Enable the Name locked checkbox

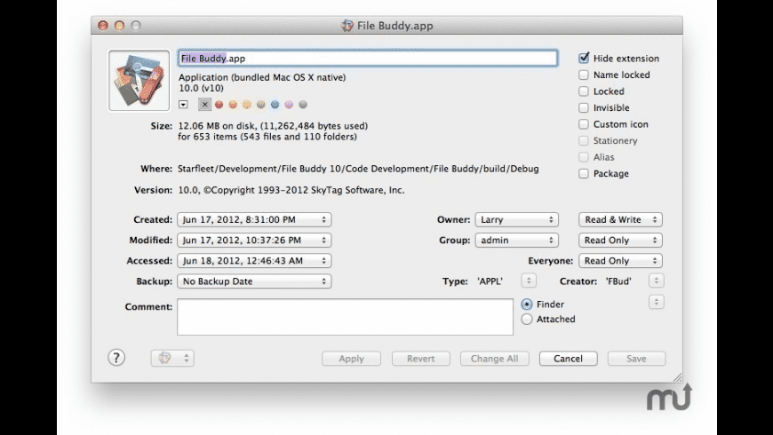tap(584, 75)
